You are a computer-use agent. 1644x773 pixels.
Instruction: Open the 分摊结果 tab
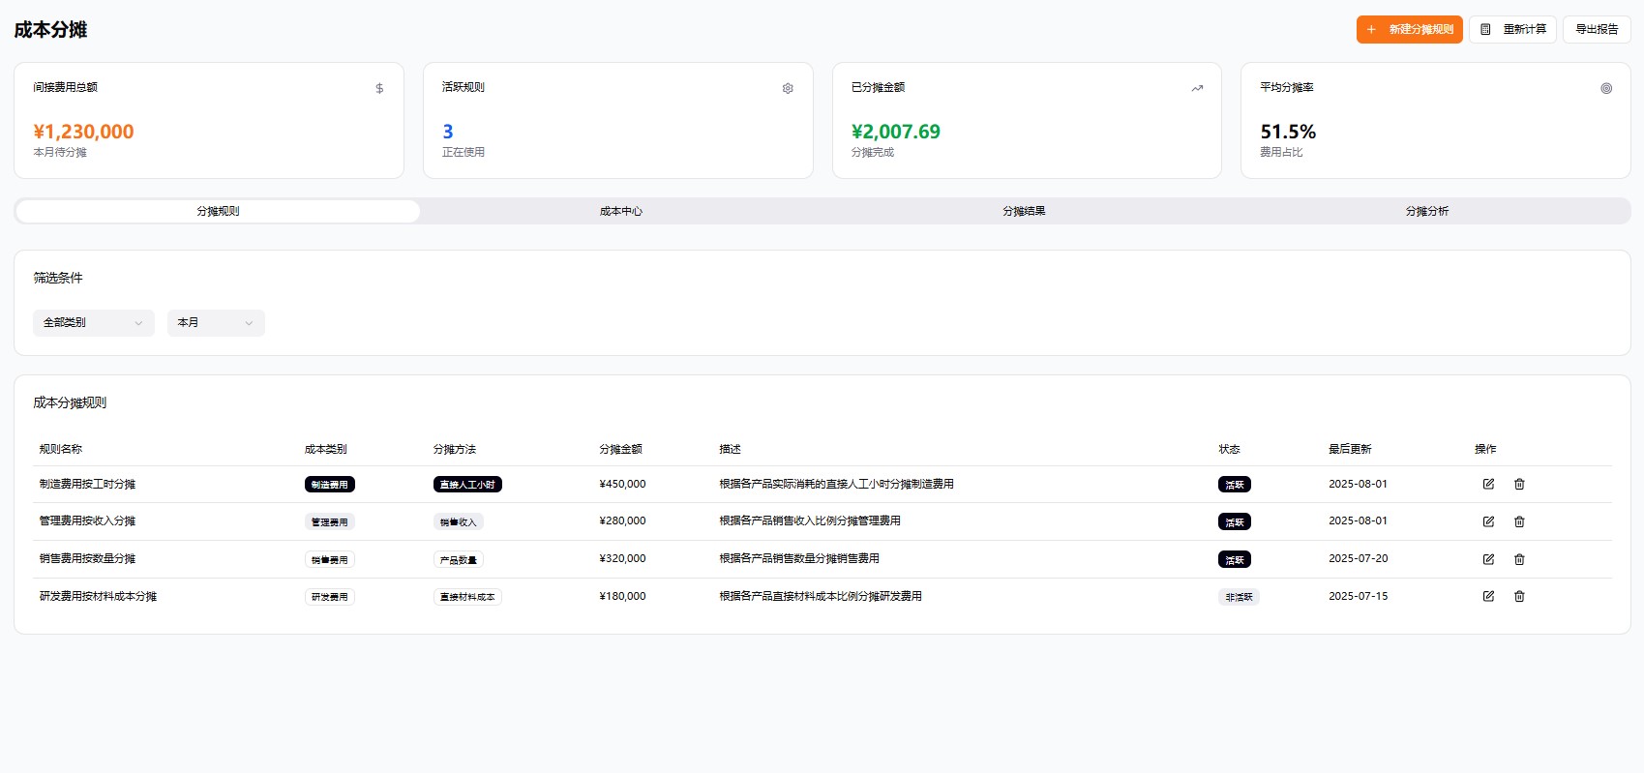1024,211
